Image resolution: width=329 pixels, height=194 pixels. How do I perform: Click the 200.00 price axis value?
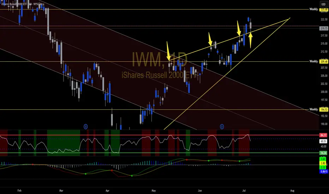(324, 92)
